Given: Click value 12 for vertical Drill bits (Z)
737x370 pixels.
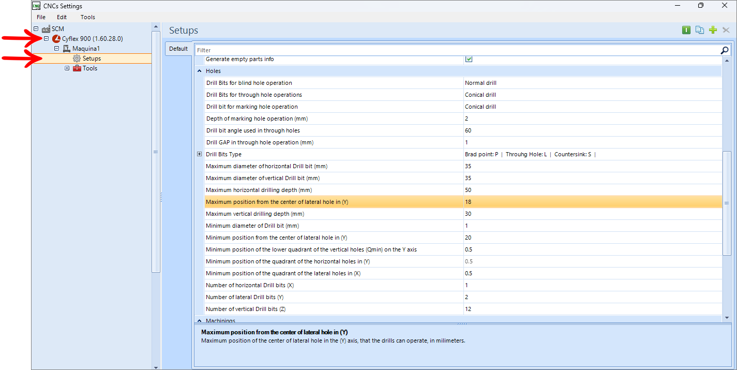Looking at the screenshot, I should [x=468, y=309].
